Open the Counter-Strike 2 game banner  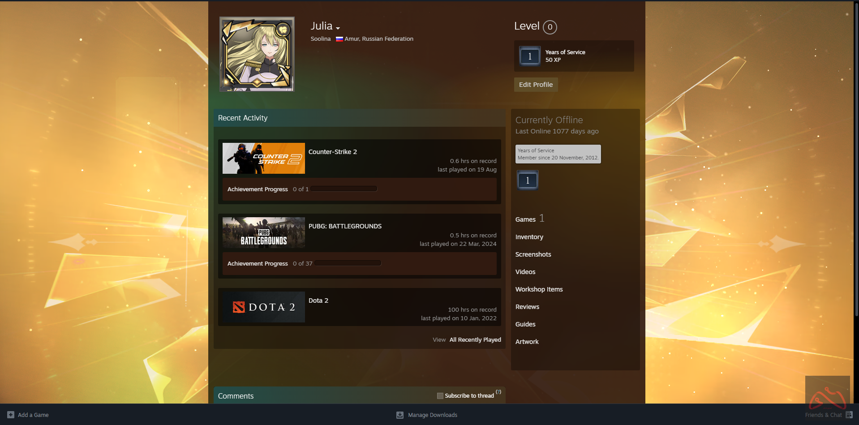(263, 159)
